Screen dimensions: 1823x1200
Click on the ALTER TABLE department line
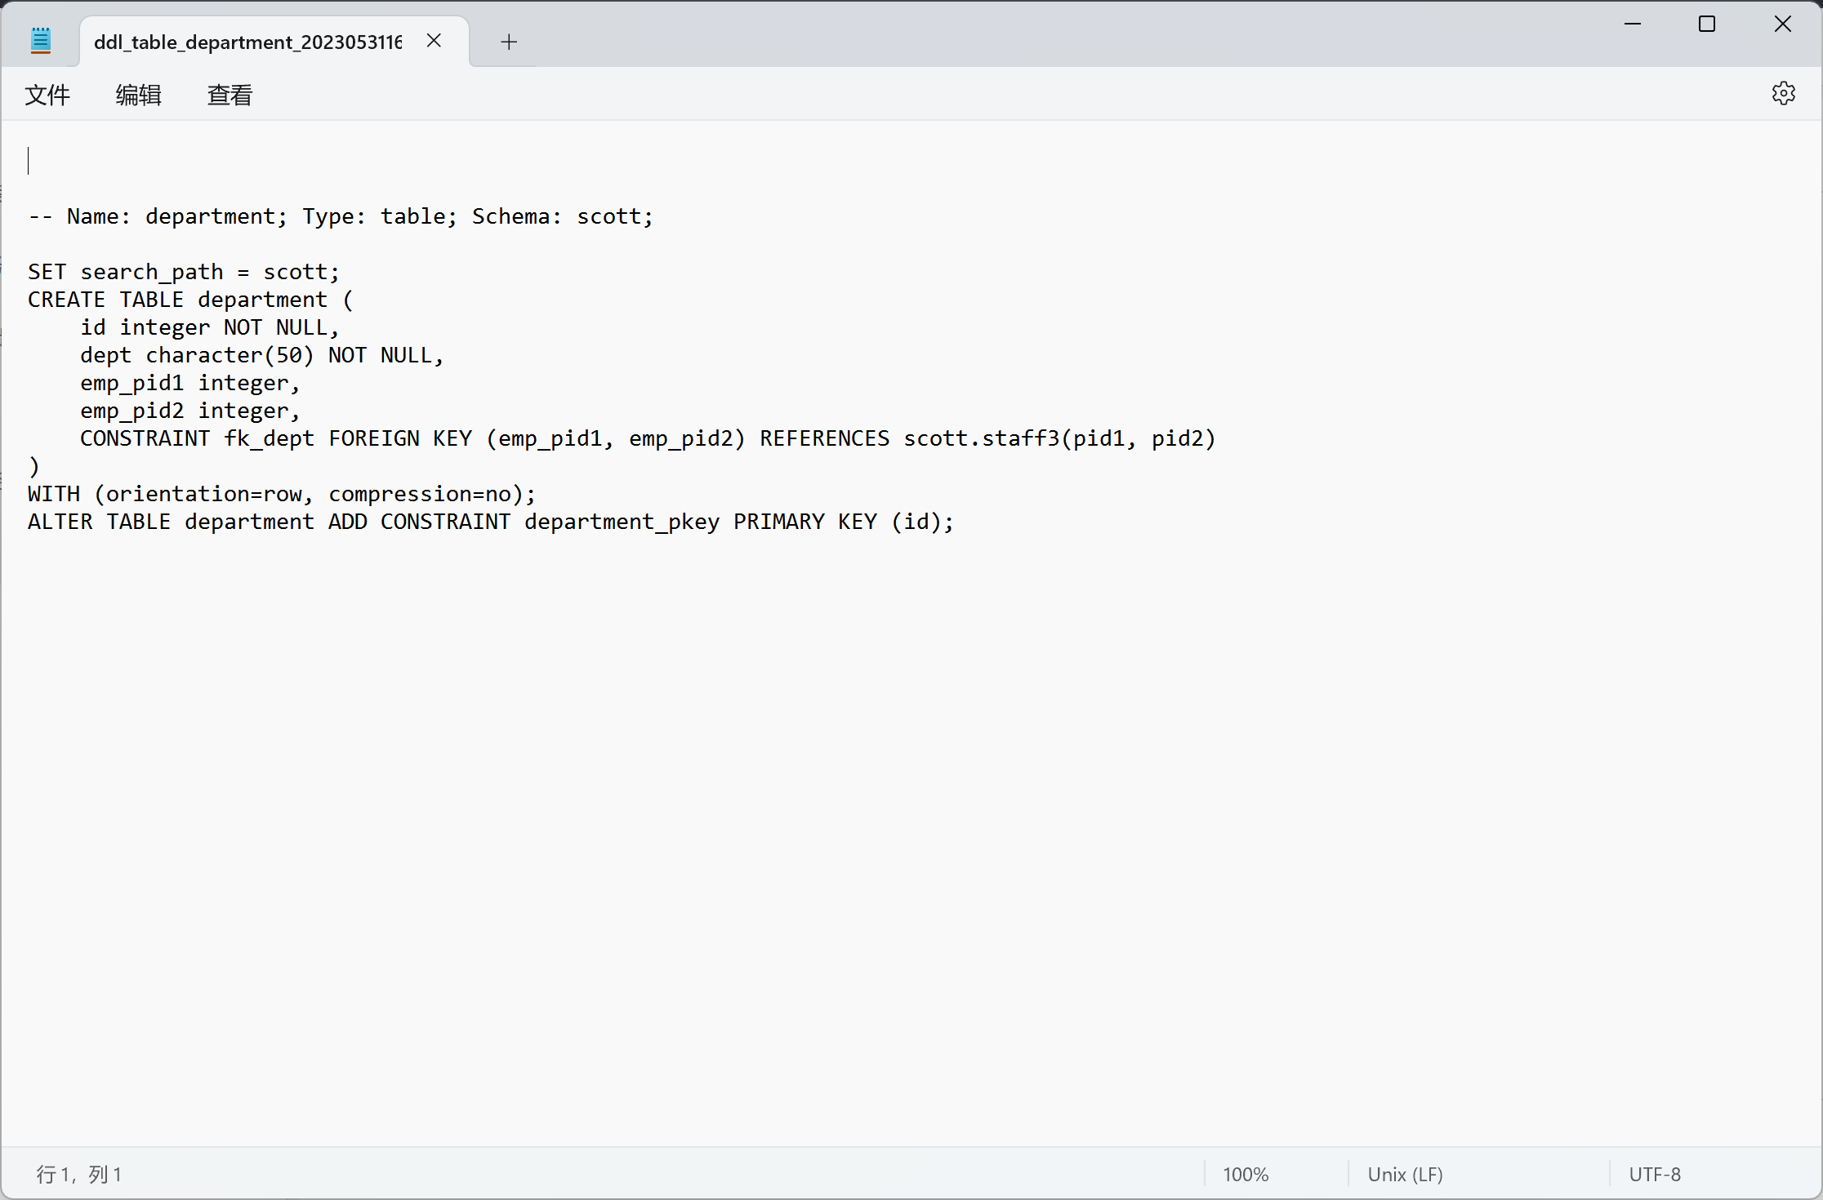[x=490, y=522]
